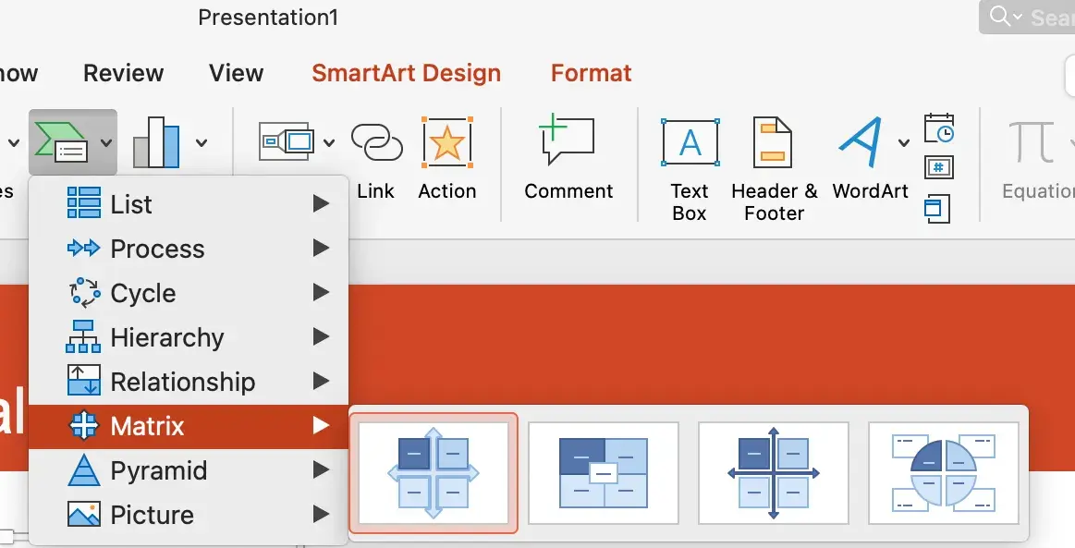
Task: Insert a Link using the chain icon
Action: coord(376,143)
